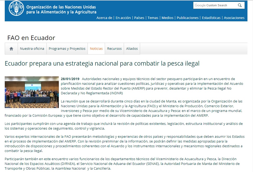The height and width of the screenshot is (172, 253).
Task: Type in the Google Custom Search field
Action: 215,5
